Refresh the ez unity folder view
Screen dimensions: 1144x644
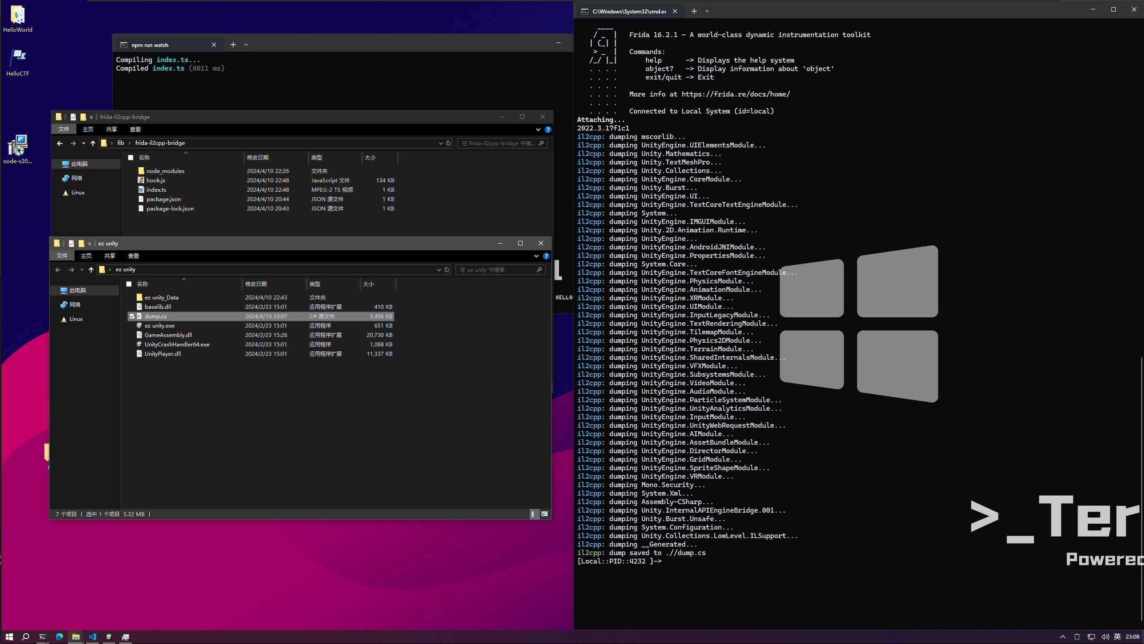[447, 270]
